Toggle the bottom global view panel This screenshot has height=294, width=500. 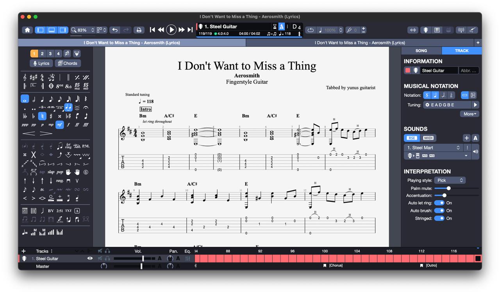[52, 30]
